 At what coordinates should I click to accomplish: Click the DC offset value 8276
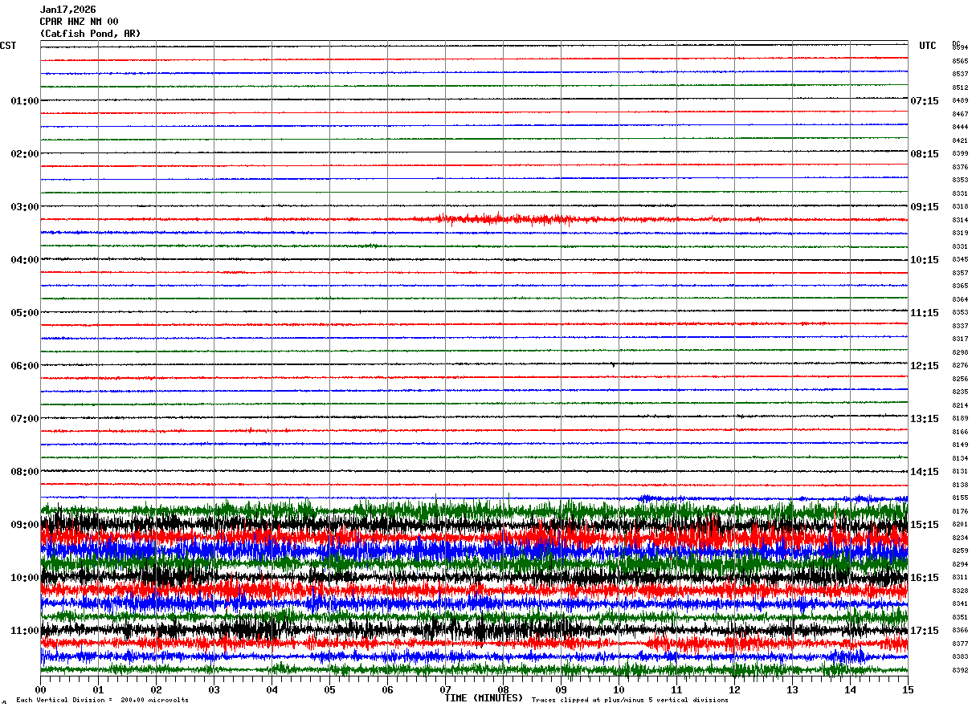coord(960,365)
